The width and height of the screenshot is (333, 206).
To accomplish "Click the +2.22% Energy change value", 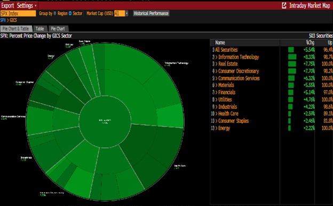I will [309, 128].
